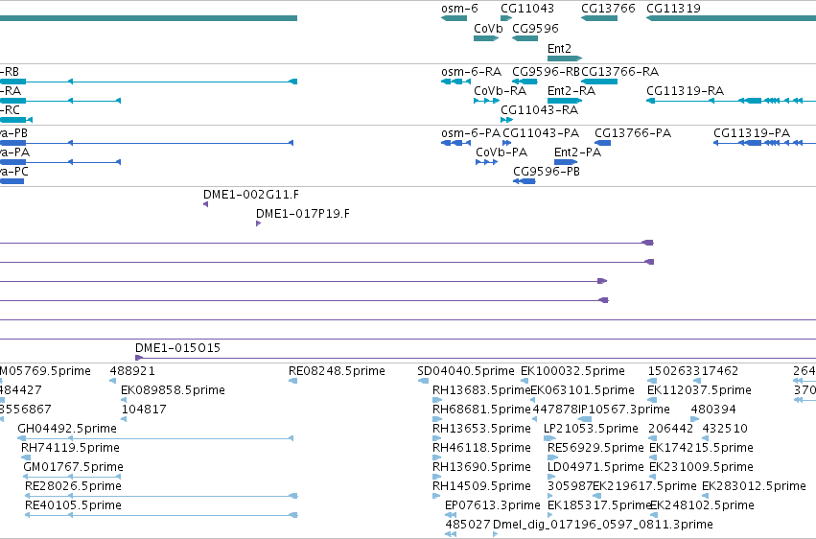816x539 pixels.
Task: Select the CG13766-PA protein label
Action: [633, 133]
